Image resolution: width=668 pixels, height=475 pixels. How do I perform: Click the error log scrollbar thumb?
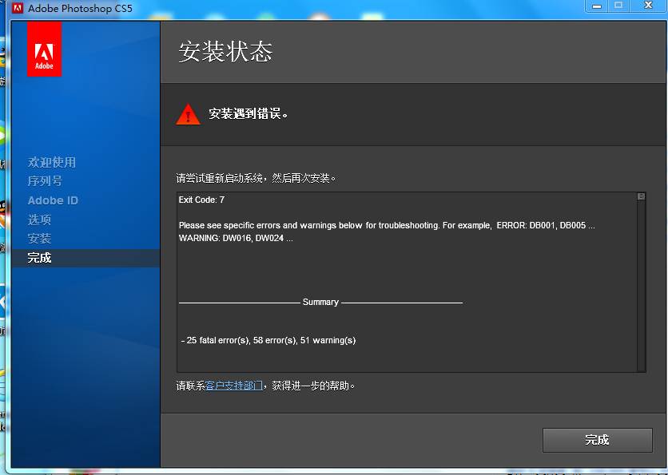click(x=641, y=196)
